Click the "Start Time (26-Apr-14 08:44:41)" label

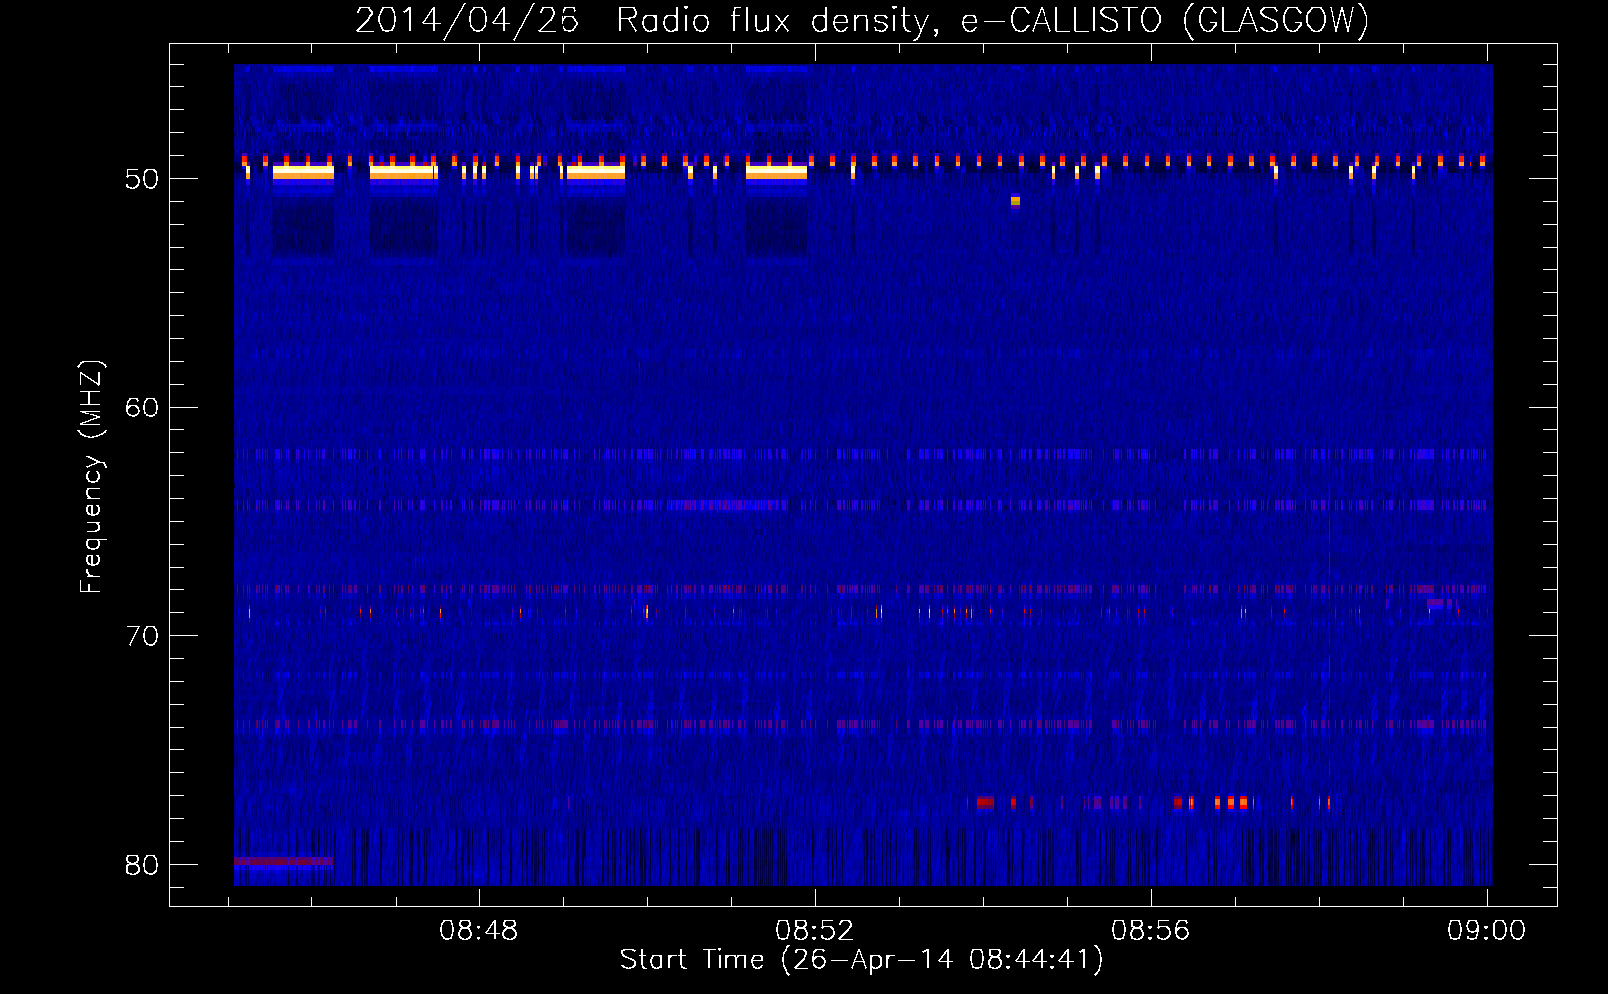coord(862,960)
